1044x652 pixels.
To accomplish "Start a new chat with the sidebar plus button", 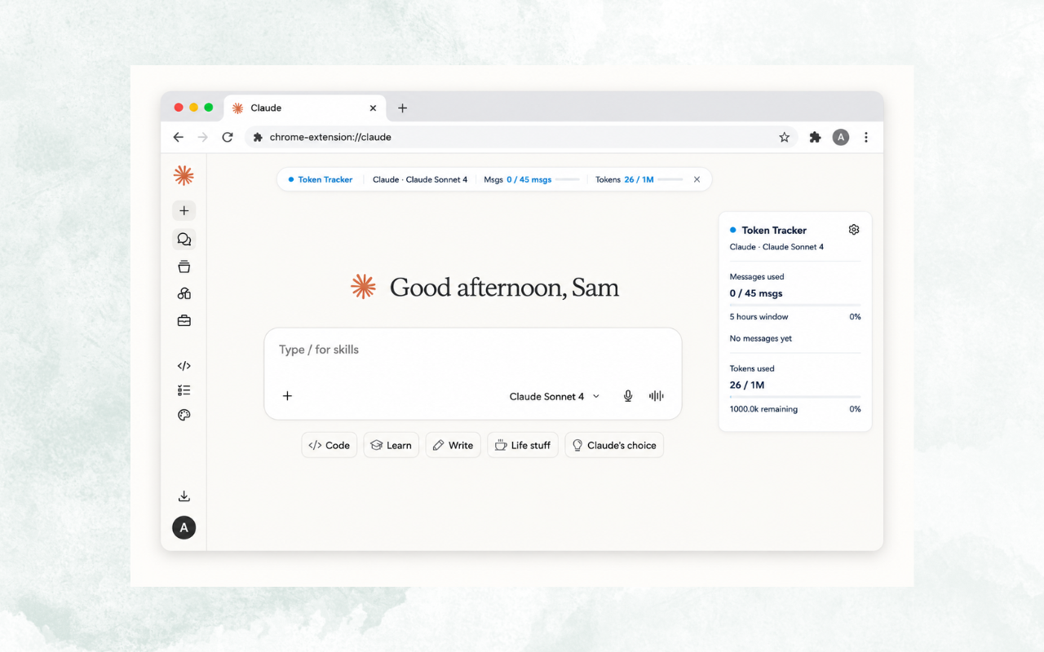I will click(x=184, y=210).
